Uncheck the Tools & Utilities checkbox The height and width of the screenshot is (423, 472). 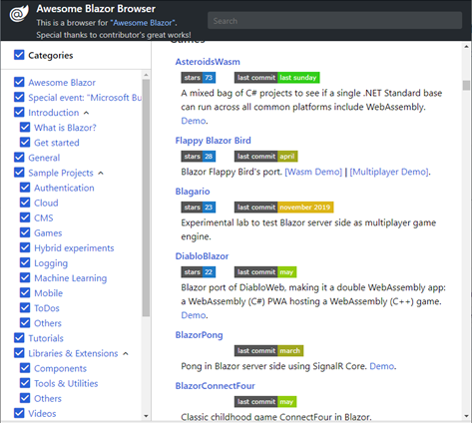(x=25, y=383)
